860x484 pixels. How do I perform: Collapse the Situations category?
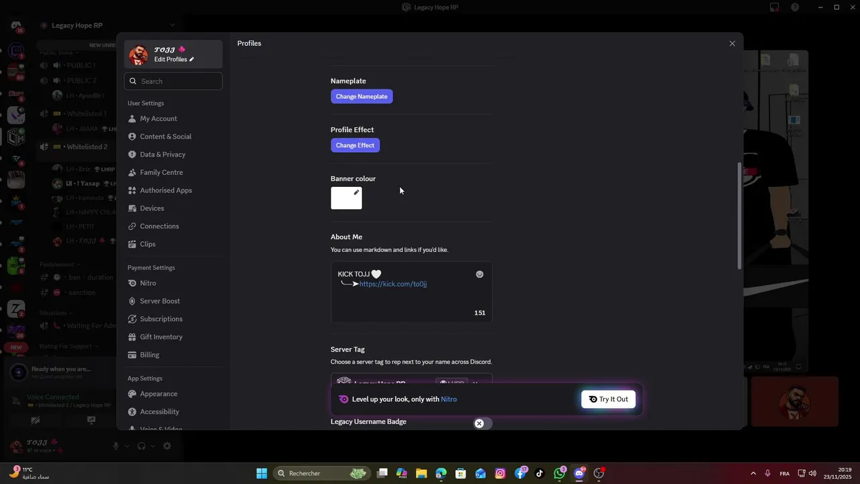[55, 313]
